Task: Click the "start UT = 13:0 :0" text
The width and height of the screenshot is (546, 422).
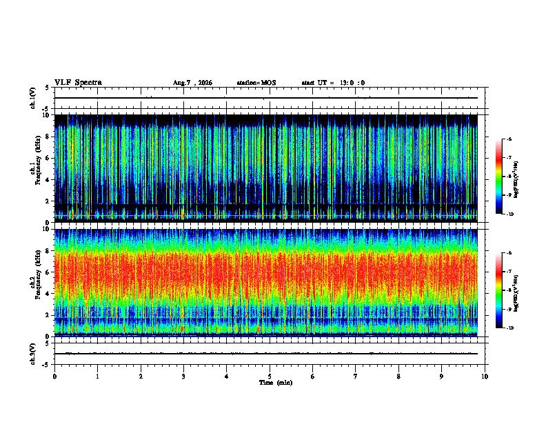Action: pyautogui.click(x=333, y=83)
